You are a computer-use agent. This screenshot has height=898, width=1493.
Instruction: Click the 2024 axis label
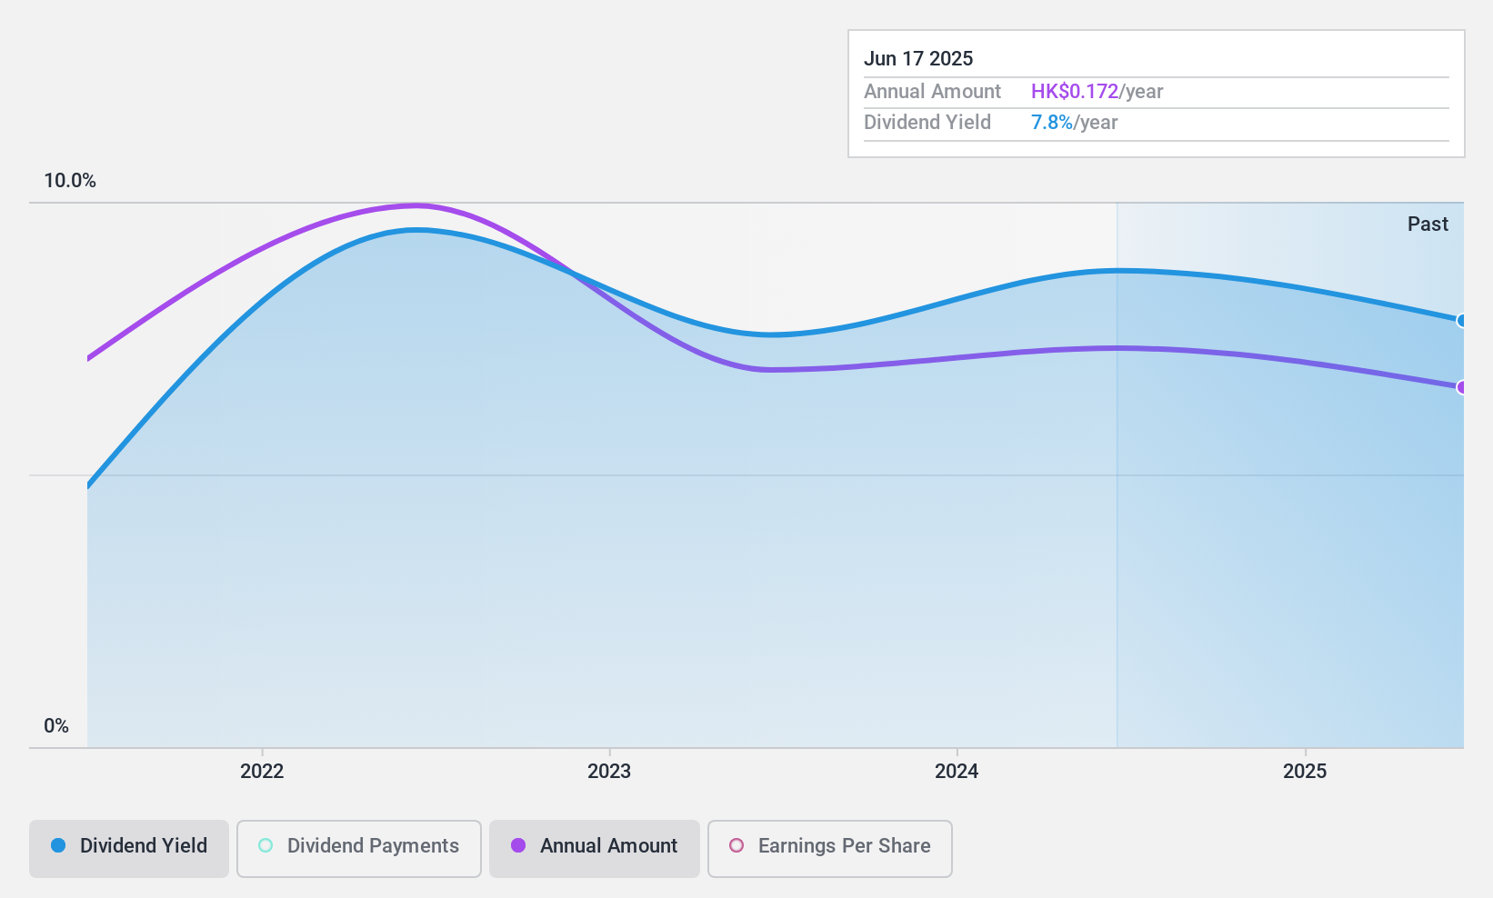tap(957, 772)
